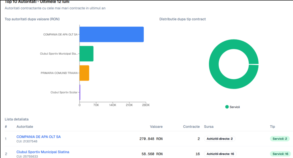Click the 'Achizitii directe: 2' badge
Screen dimensions: 293x158
point(219,139)
